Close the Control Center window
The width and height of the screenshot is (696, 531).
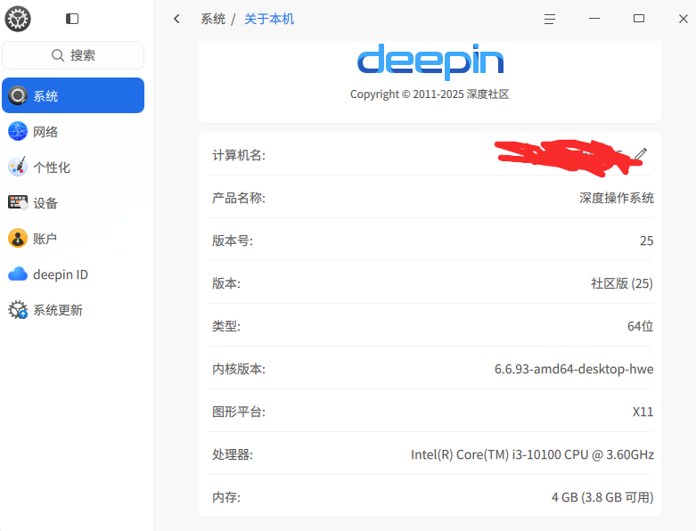[684, 19]
